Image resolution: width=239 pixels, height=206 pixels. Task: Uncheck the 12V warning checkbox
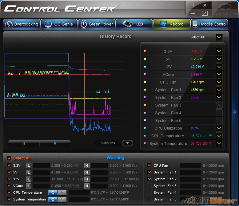pos(9,179)
